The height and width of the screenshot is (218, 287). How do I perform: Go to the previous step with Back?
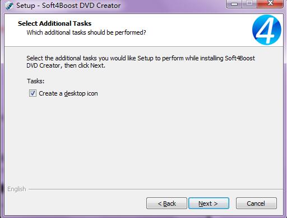click(166, 203)
